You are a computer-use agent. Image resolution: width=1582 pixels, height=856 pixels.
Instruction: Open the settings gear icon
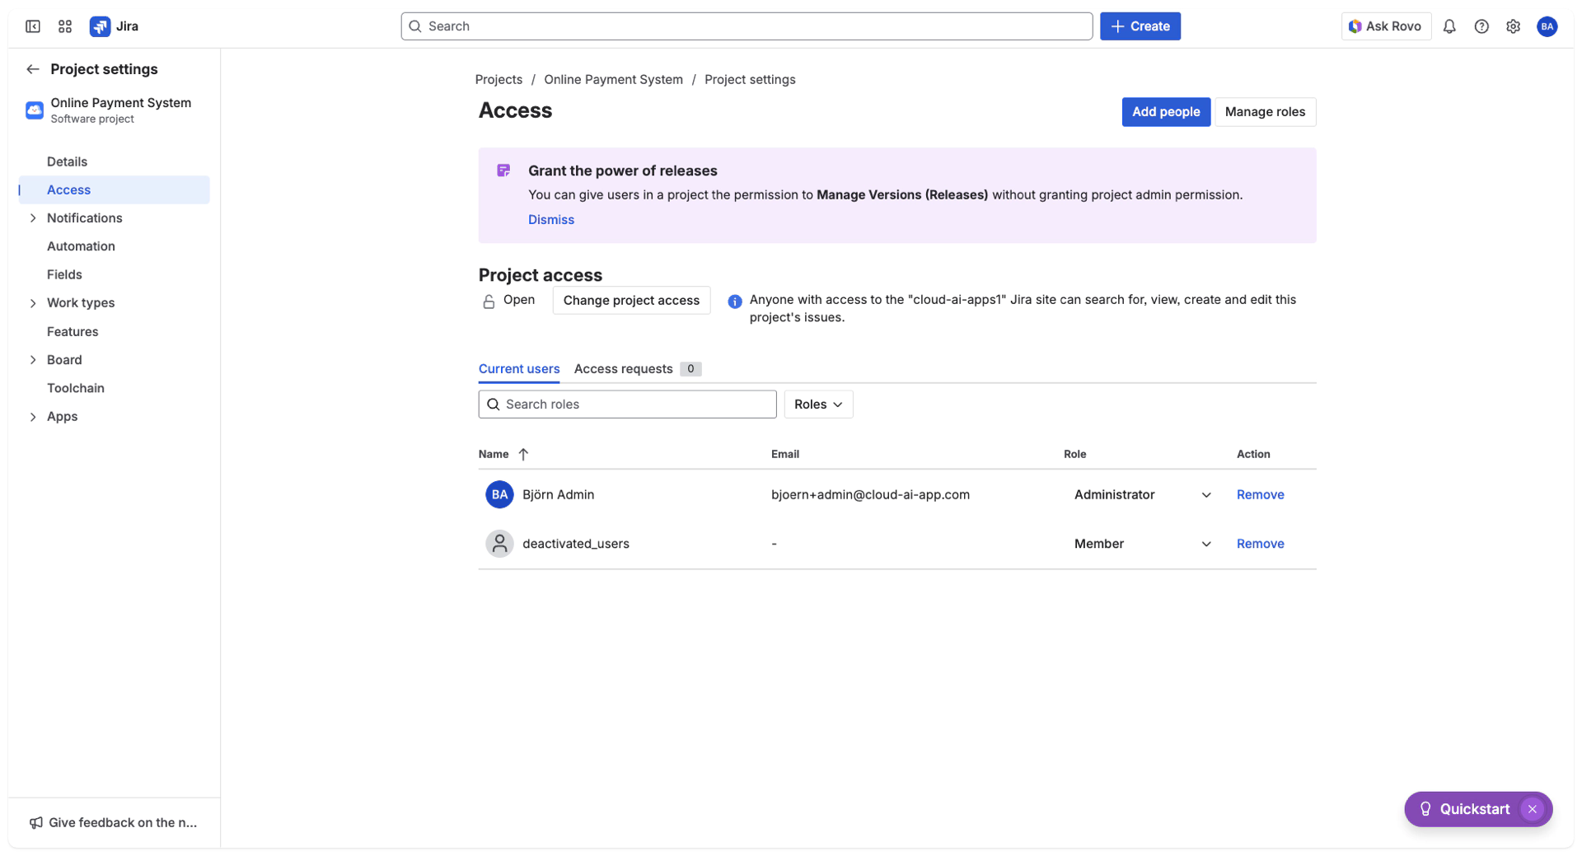[x=1513, y=26]
